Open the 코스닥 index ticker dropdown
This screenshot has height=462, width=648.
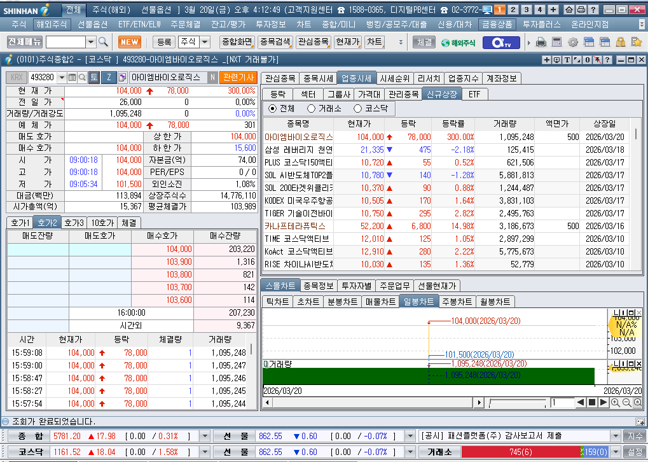pos(205,452)
